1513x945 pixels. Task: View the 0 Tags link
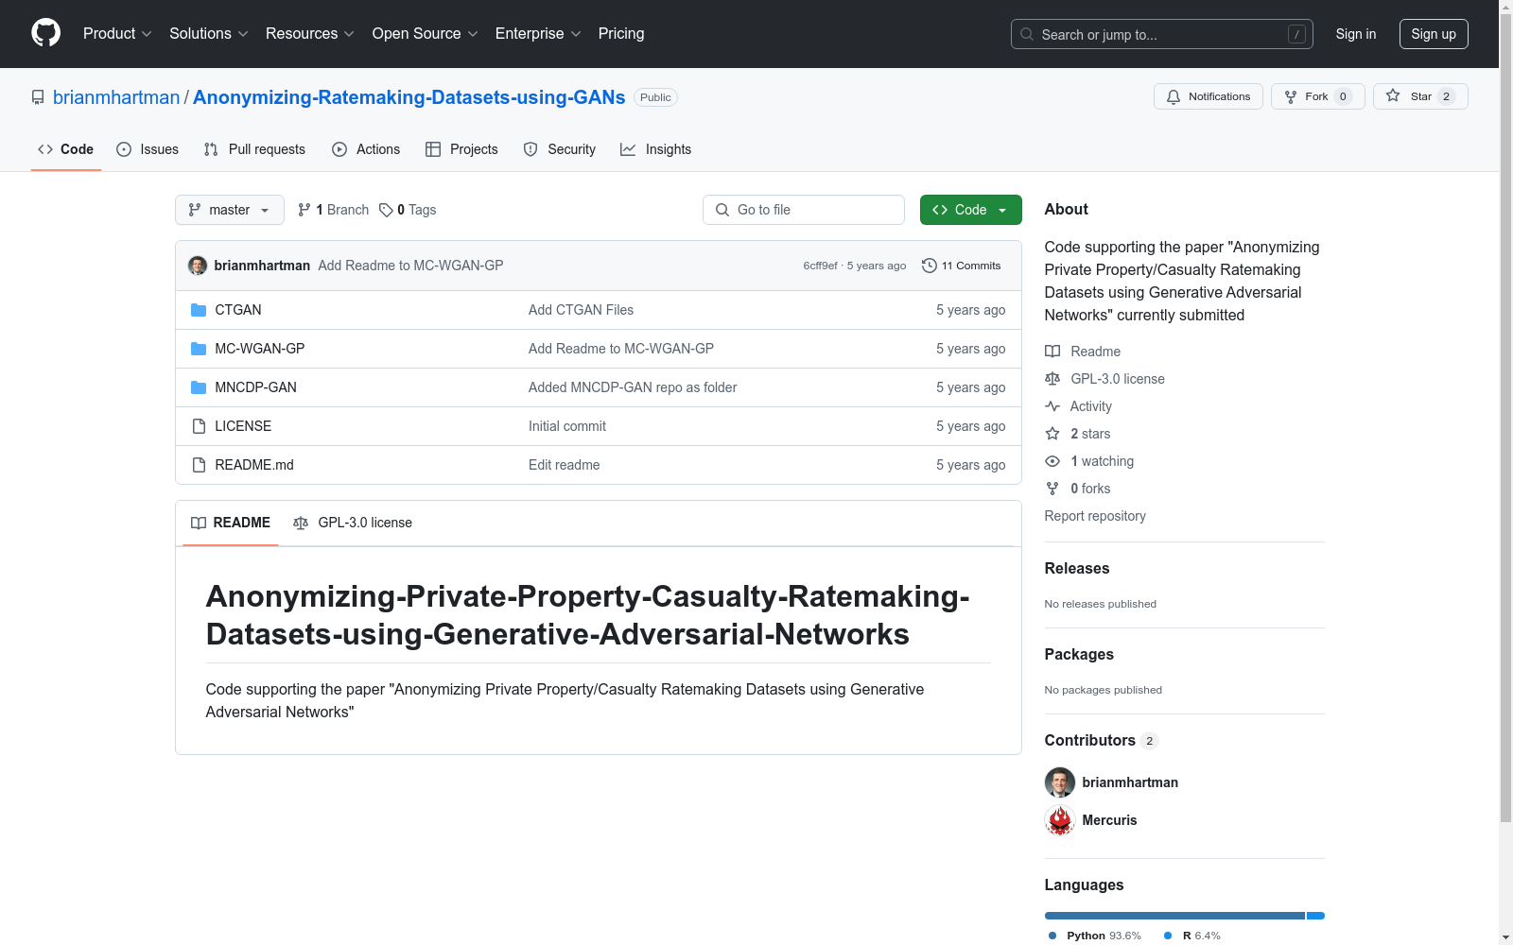pos(408,210)
